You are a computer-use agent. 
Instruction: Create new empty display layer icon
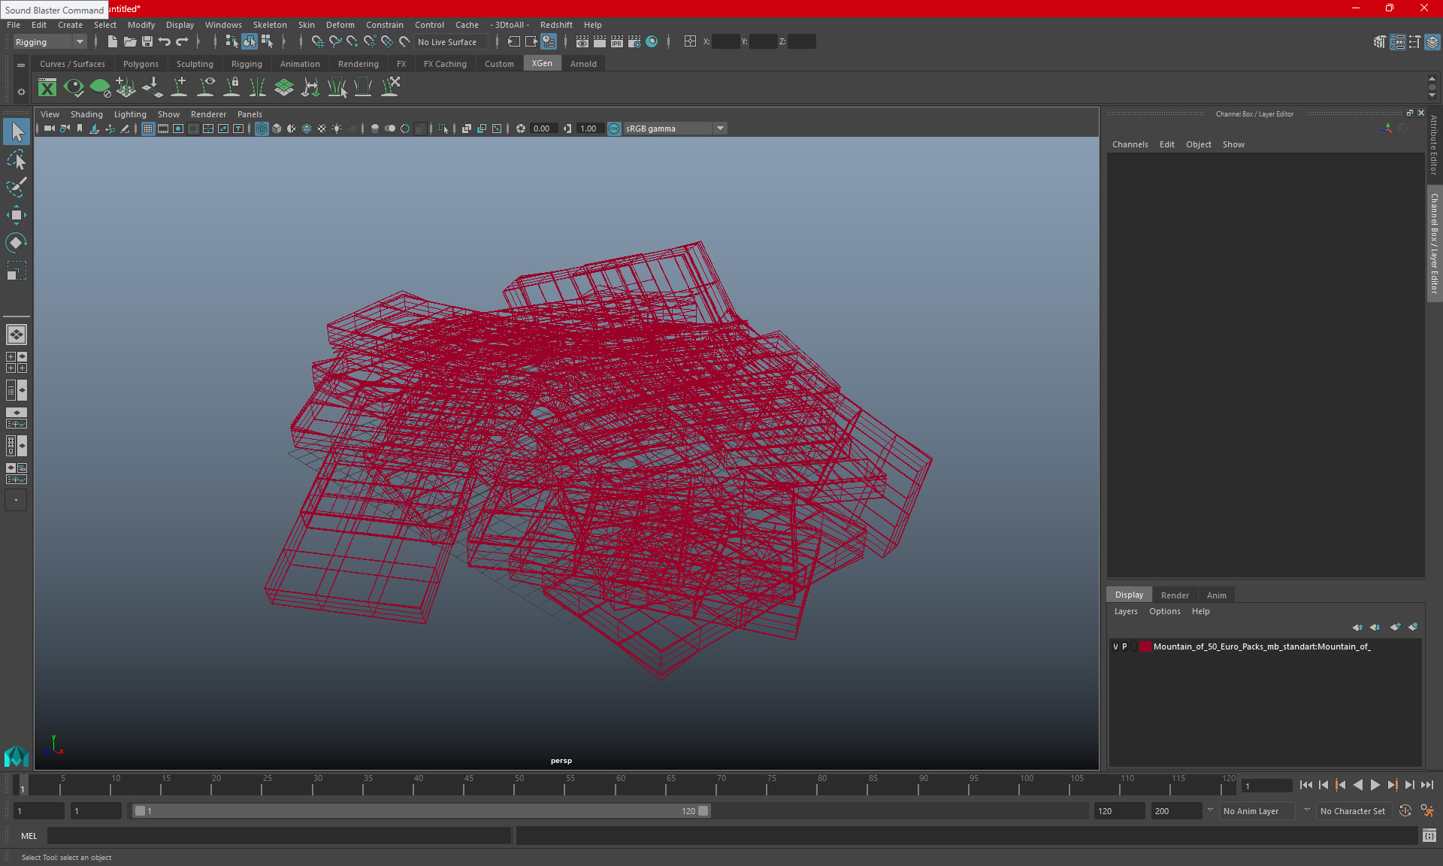[x=1395, y=627]
